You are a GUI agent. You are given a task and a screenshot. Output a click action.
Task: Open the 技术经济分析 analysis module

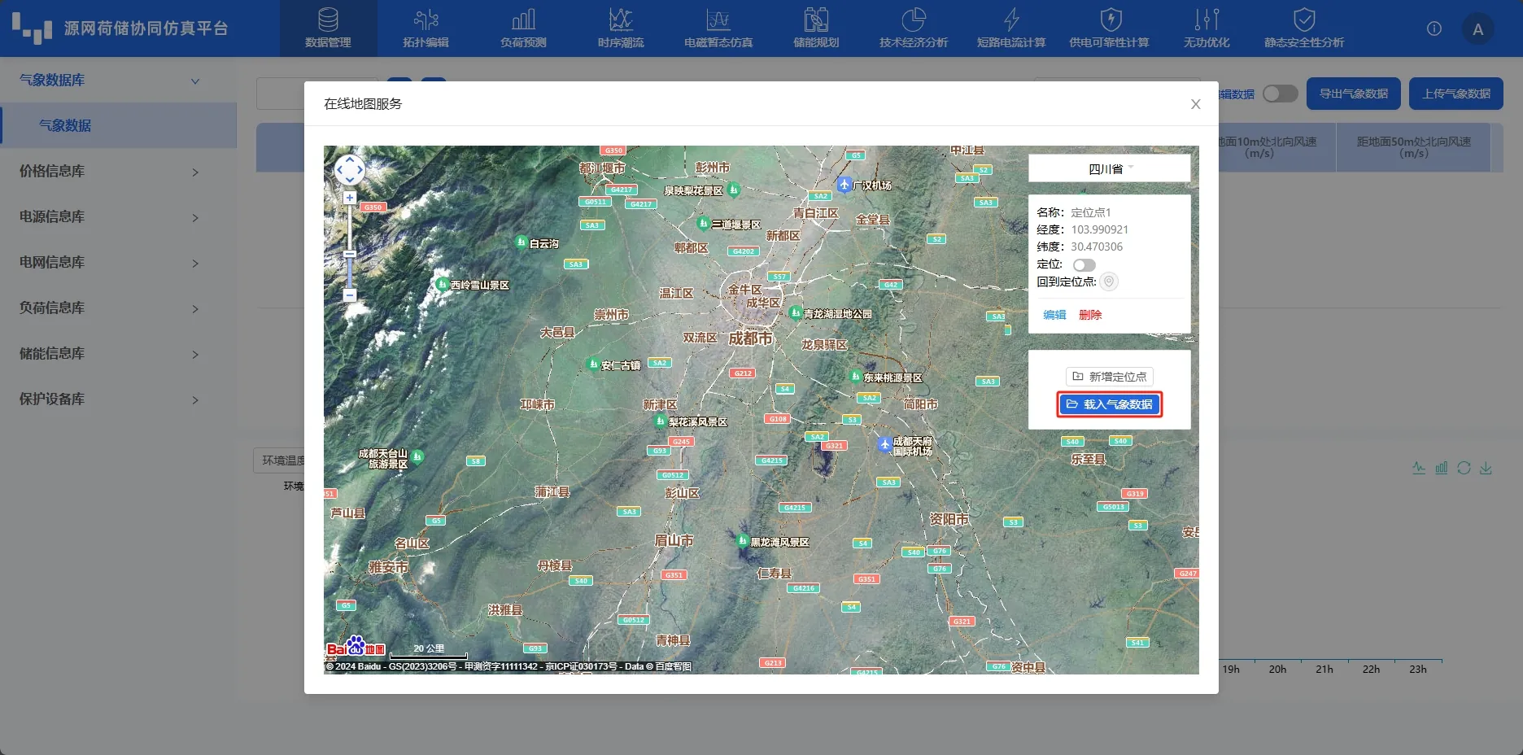tap(914, 28)
